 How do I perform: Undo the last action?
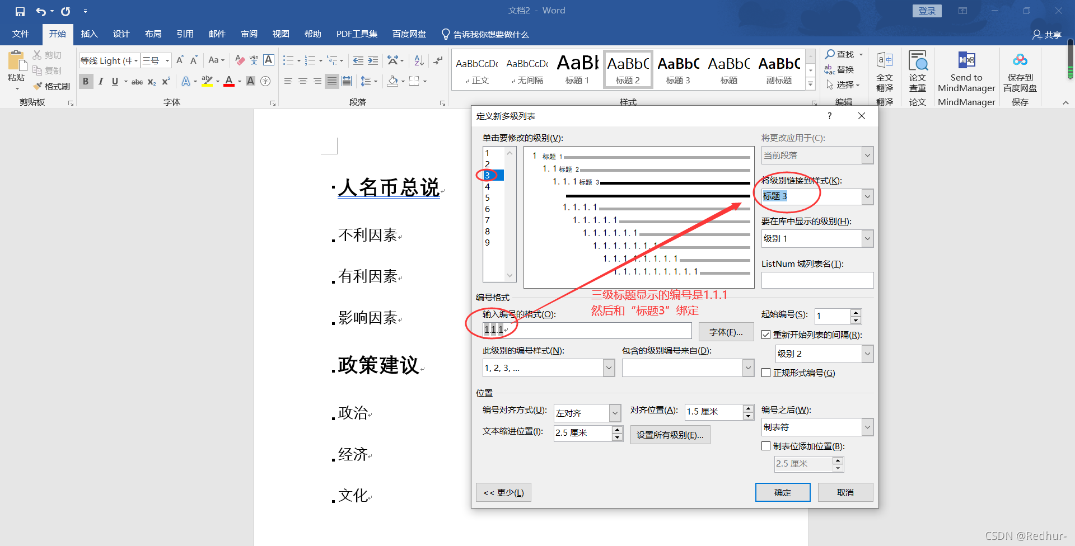pos(41,11)
